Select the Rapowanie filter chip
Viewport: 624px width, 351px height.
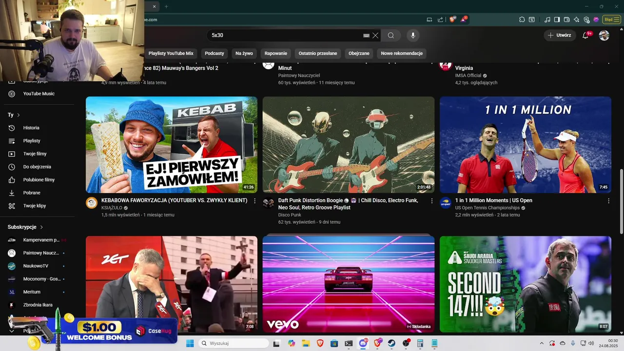(x=276, y=53)
